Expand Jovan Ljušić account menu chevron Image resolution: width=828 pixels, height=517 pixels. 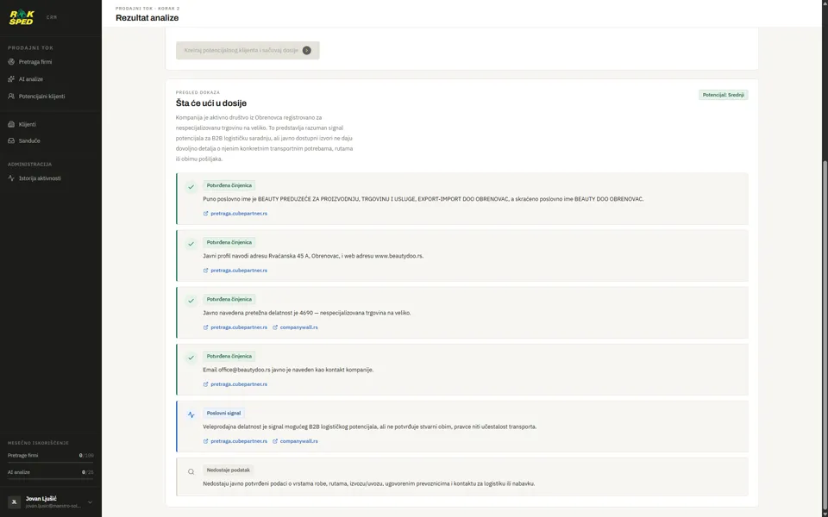(90, 502)
